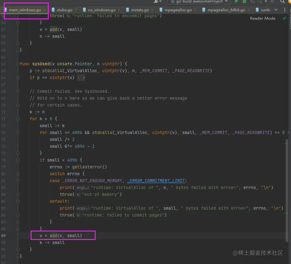This screenshot has height=264, width=291.
Task: Collapse default case at line 84
Action: [x=18, y=201]
